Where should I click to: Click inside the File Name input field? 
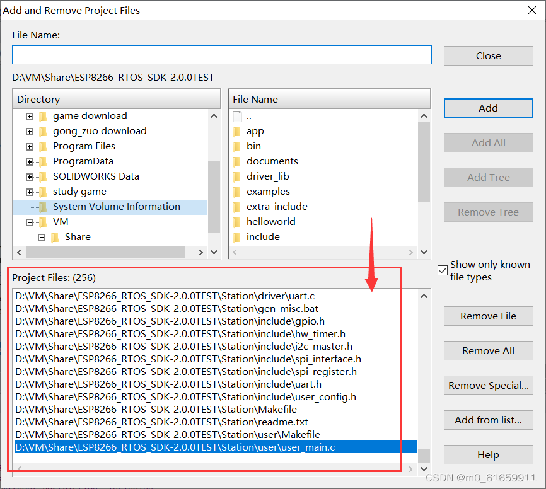pos(221,55)
